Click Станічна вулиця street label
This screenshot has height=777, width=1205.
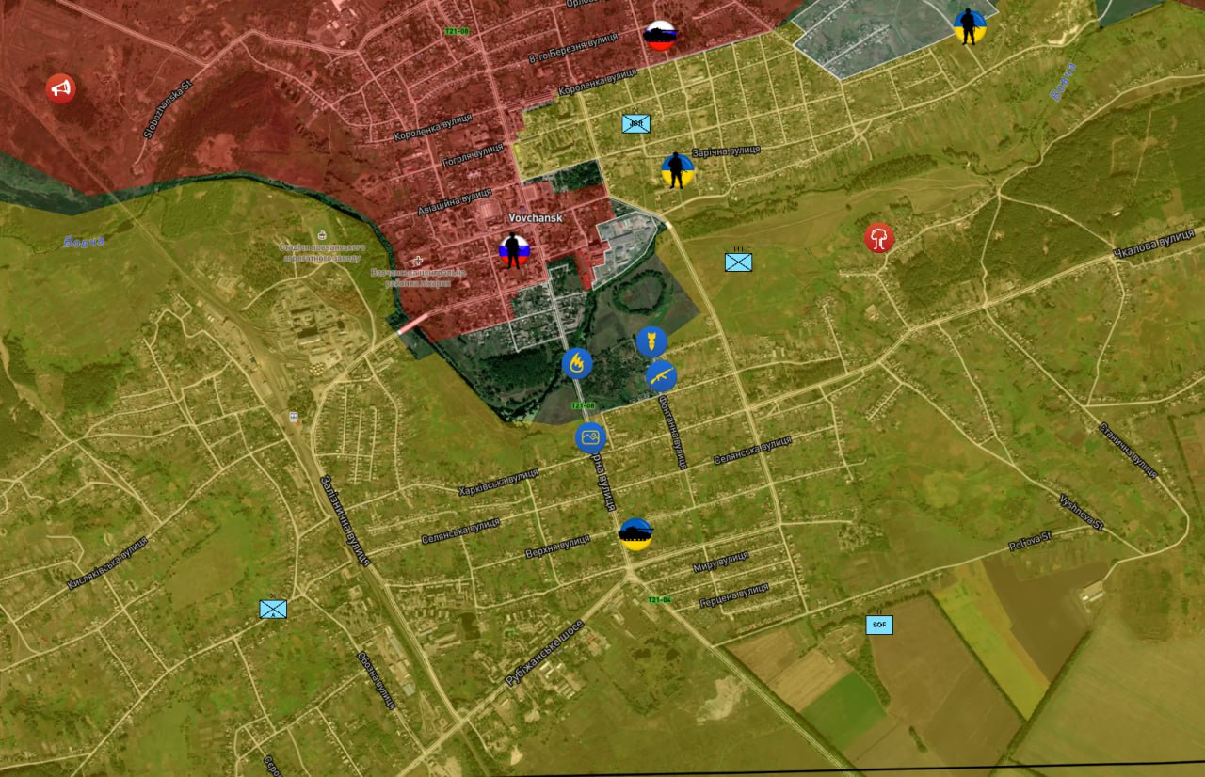point(1127,451)
